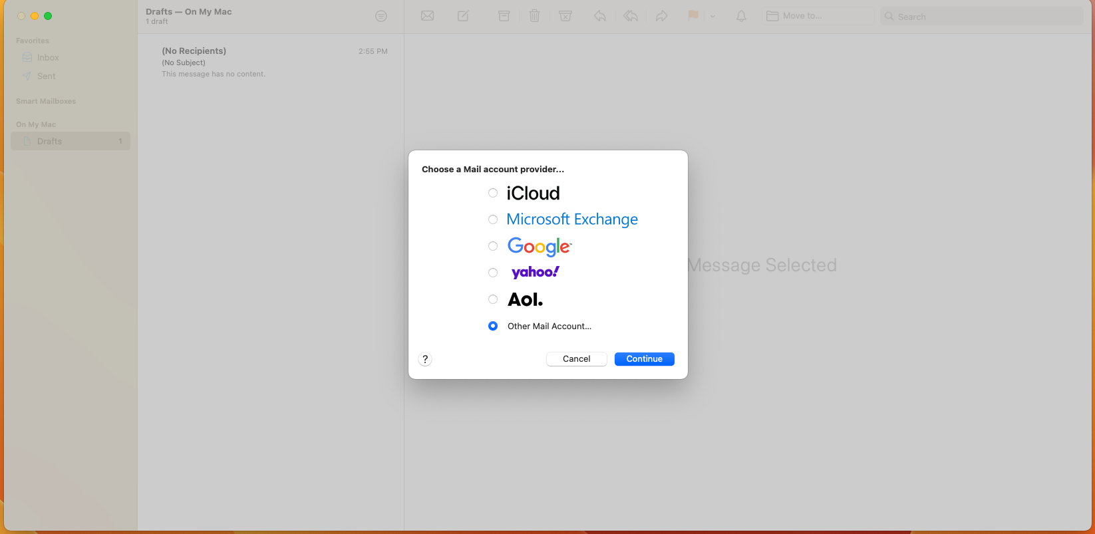
Task: Click the Get Mail envelope icon
Action: tap(428, 16)
